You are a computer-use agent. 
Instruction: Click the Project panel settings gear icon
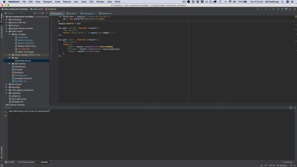pyautogui.click(x=43, y=13)
